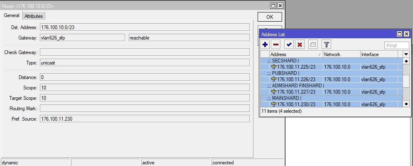Sort by Network column header
This screenshot has width=413, height=166.
342,55
